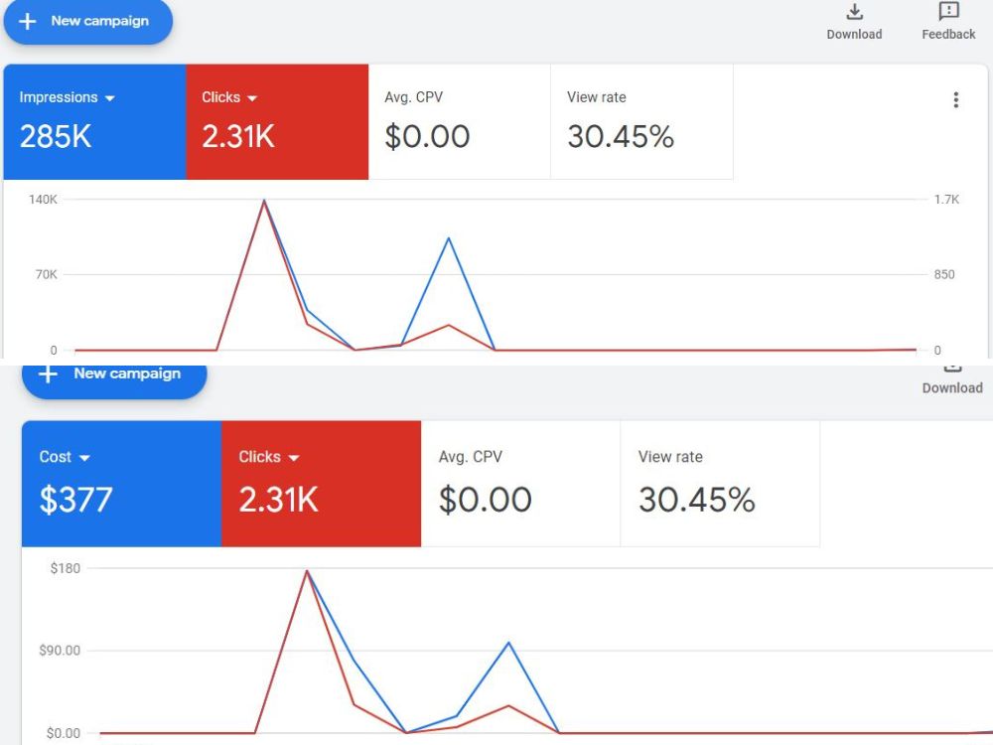Select the View rate card in upper scorecard
The height and width of the screenshot is (745, 993).
pyautogui.click(x=642, y=121)
